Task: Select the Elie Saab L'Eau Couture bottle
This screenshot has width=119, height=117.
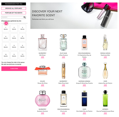Action: 63,42
